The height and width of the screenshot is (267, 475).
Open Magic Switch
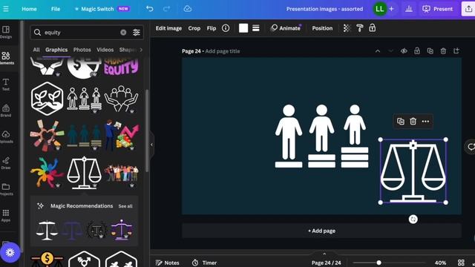point(102,9)
